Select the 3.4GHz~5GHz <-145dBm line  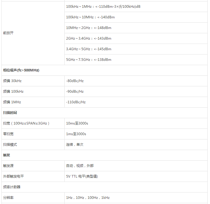(89, 49)
